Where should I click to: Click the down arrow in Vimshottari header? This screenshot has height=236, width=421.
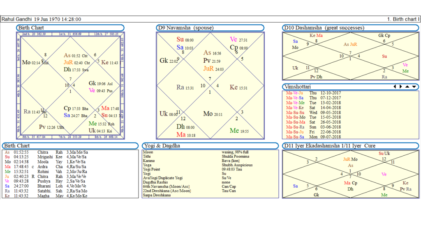coord(414,87)
